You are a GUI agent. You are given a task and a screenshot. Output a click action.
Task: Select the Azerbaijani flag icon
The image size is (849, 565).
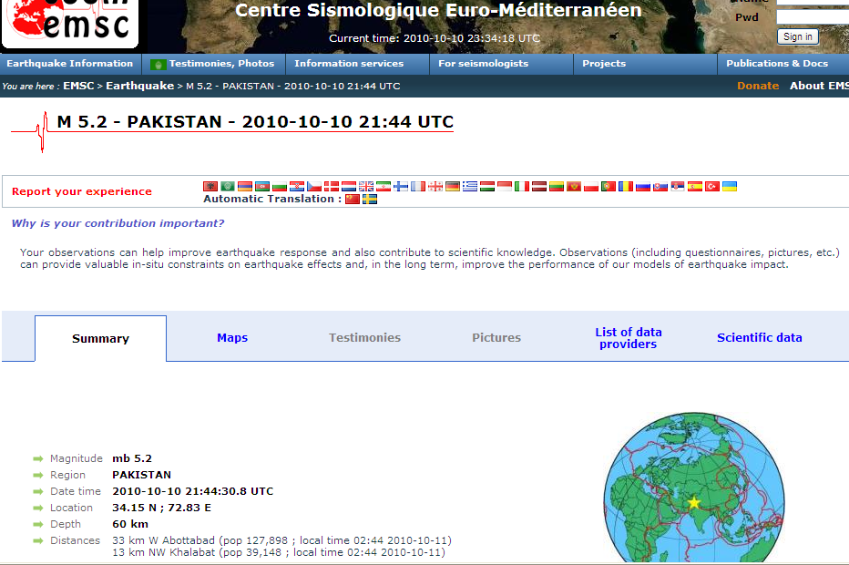tap(262, 186)
